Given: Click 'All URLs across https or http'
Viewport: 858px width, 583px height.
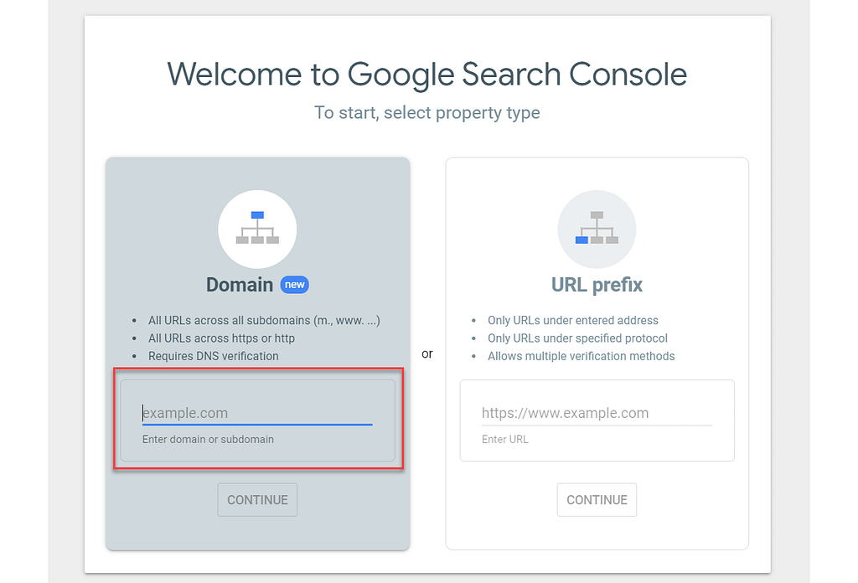Looking at the screenshot, I should click(221, 338).
